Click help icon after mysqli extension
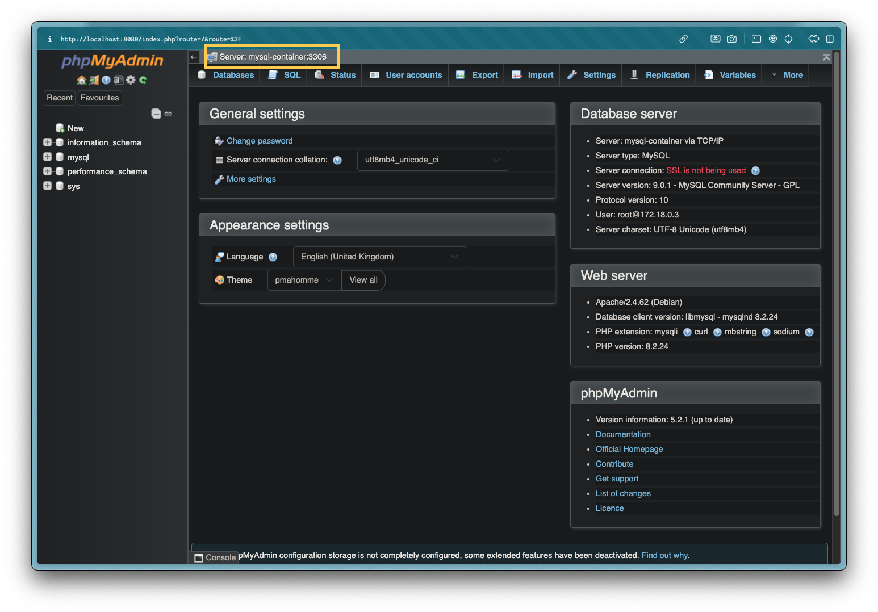878x612 pixels. click(x=687, y=332)
